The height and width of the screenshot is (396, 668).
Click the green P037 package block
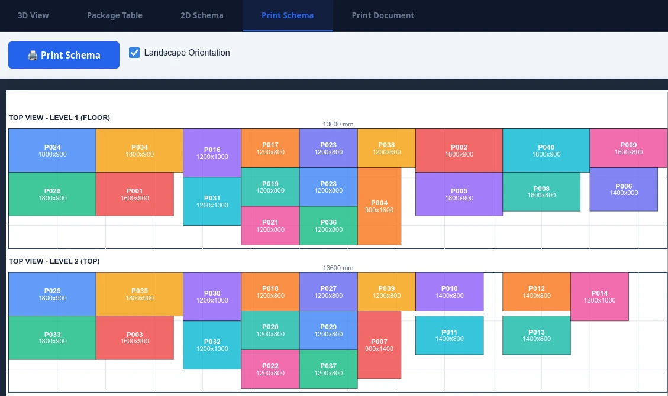[x=328, y=369]
